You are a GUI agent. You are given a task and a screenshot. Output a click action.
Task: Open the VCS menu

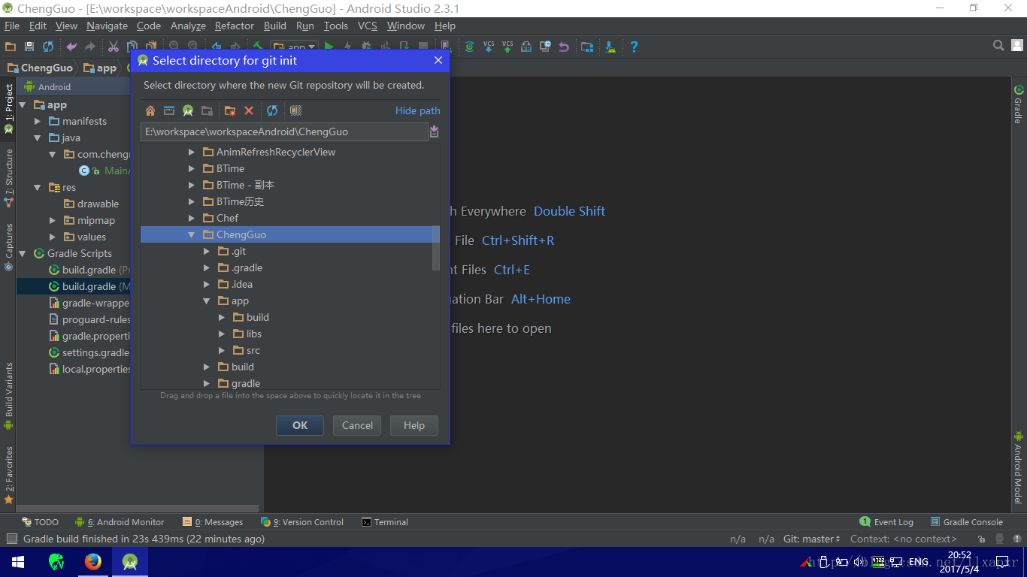(368, 26)
